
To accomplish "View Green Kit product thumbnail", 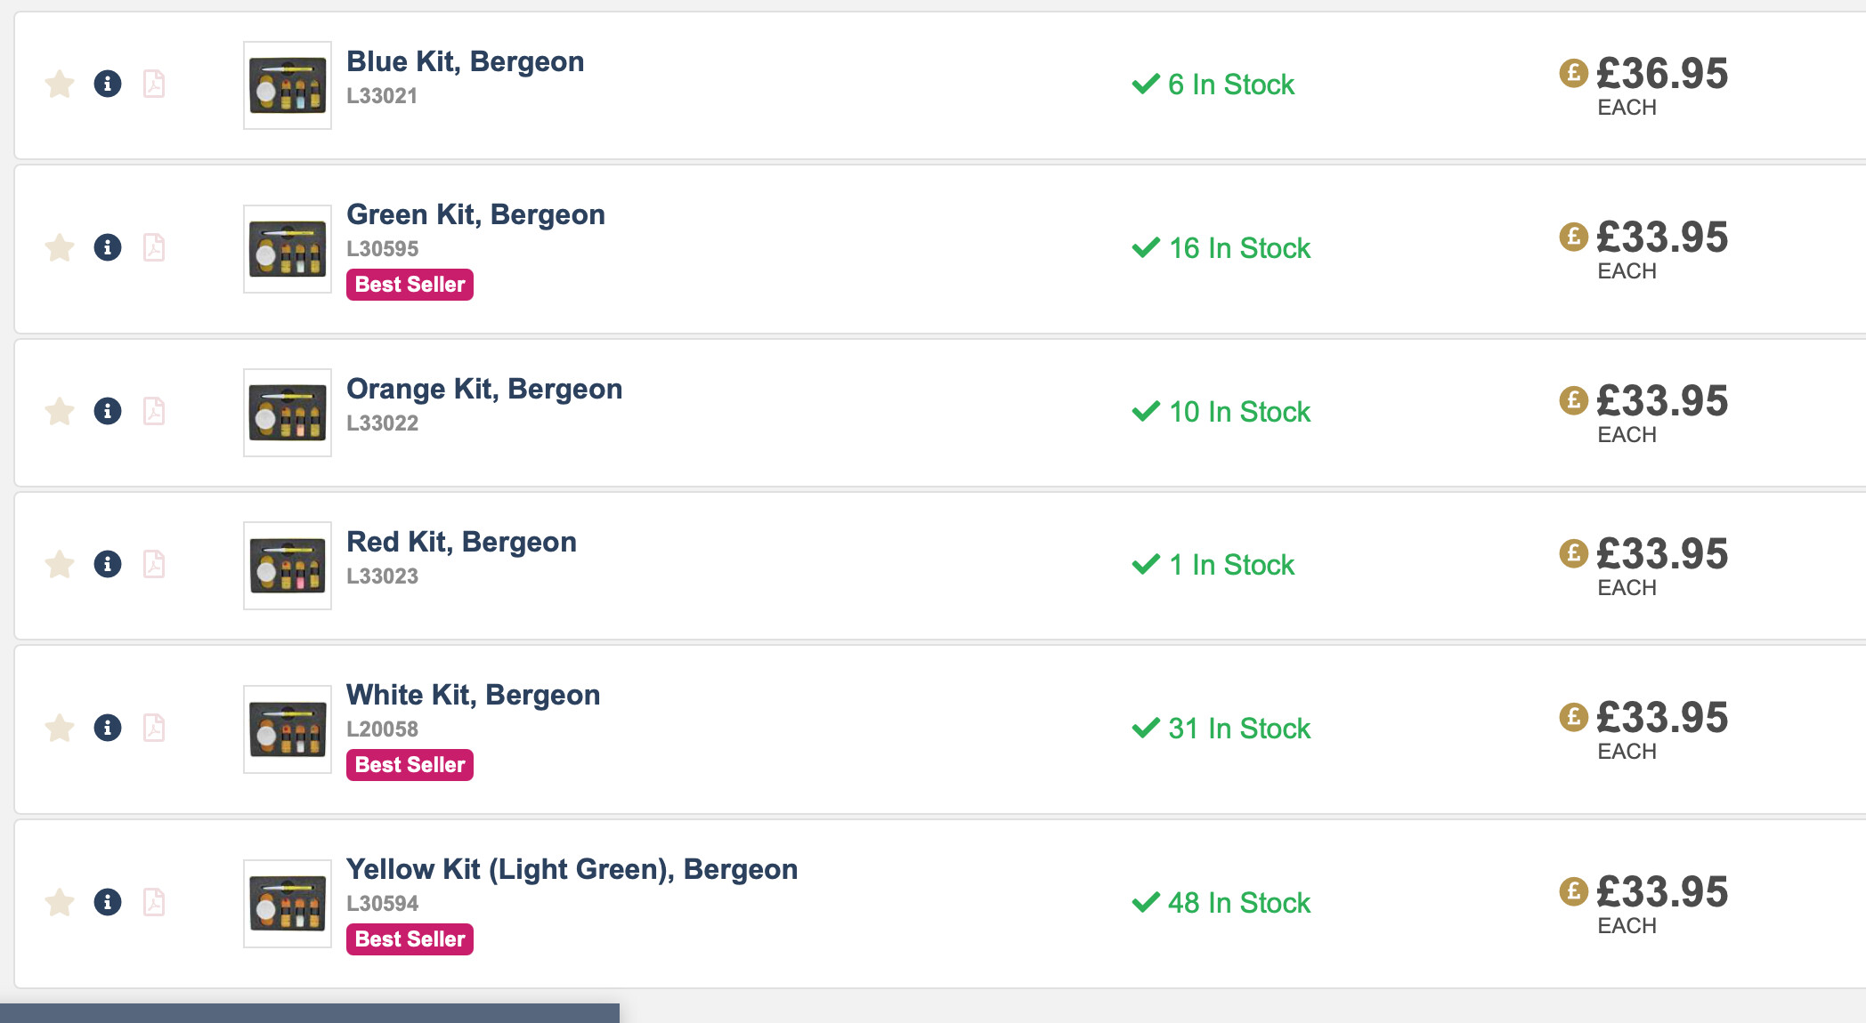I will (x=288, y=249).
